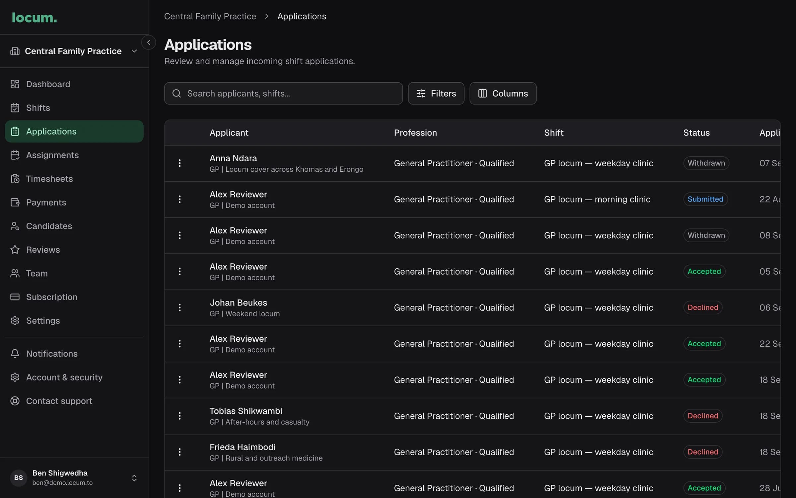This screenshot has width=796, height=498.
Task: Click applicant name Frieda Haimbodi
Action: coord(242,447)
